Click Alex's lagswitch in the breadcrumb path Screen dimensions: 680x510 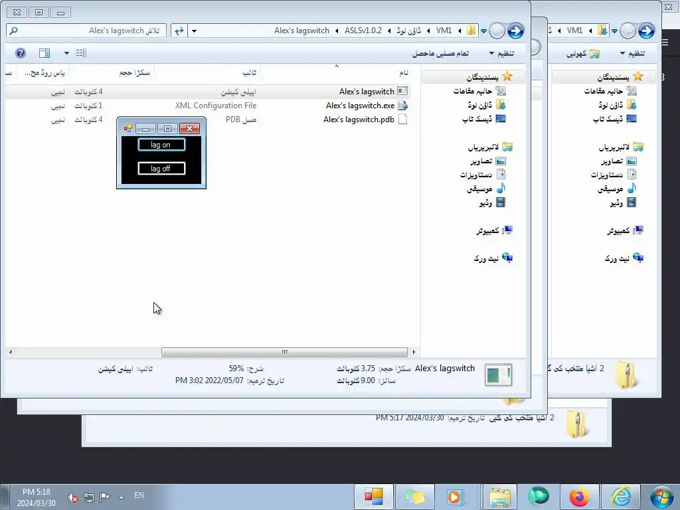[x=301, y=31]
